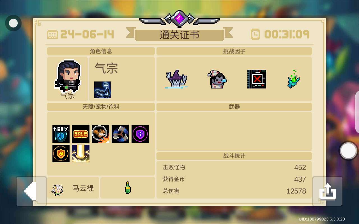This screenshot has height=224, width=359.
Task: Tap the 通关证书 title banner
Action: tap(179, 35)
